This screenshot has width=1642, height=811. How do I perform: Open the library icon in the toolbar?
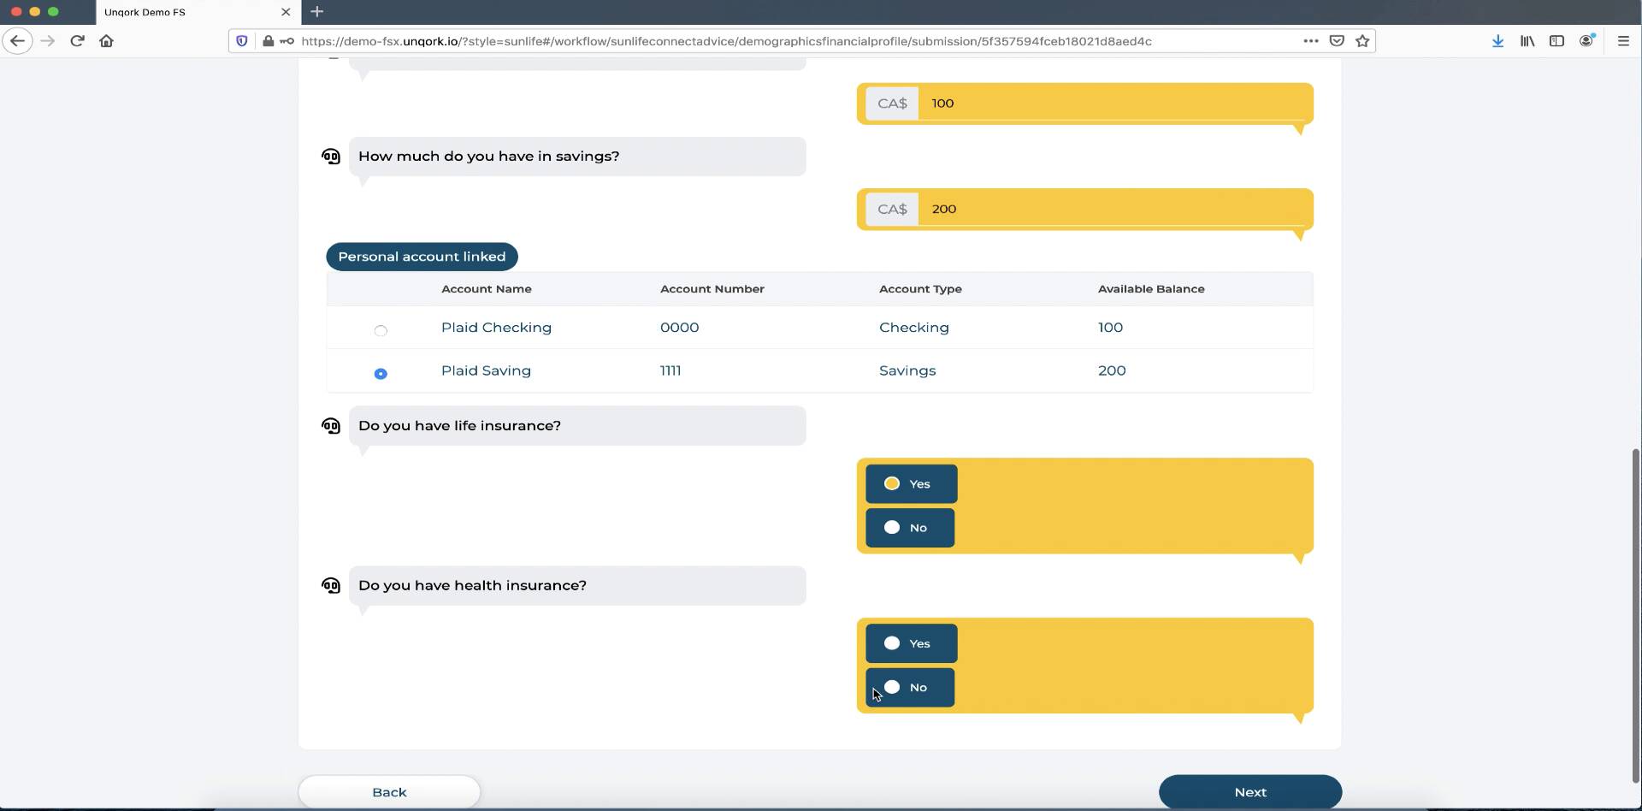coord(1527,40)
